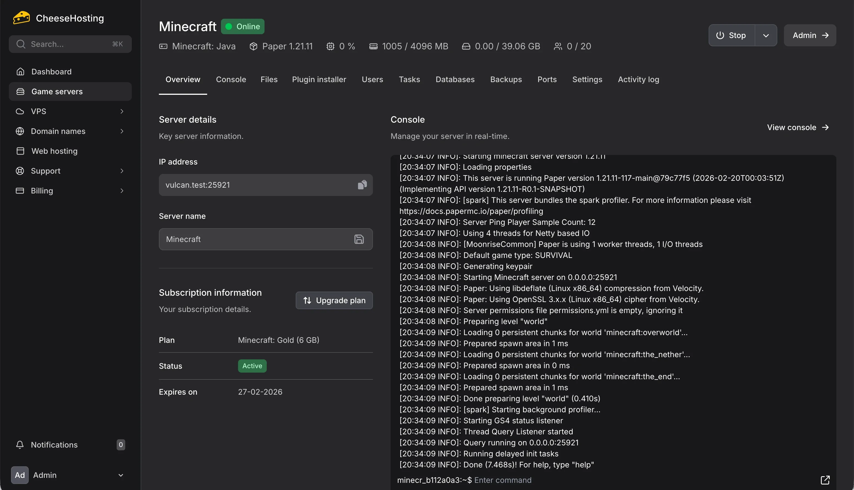Screen dimensions: 854x490
Task: Click the View console link
Action: point(798,127)
